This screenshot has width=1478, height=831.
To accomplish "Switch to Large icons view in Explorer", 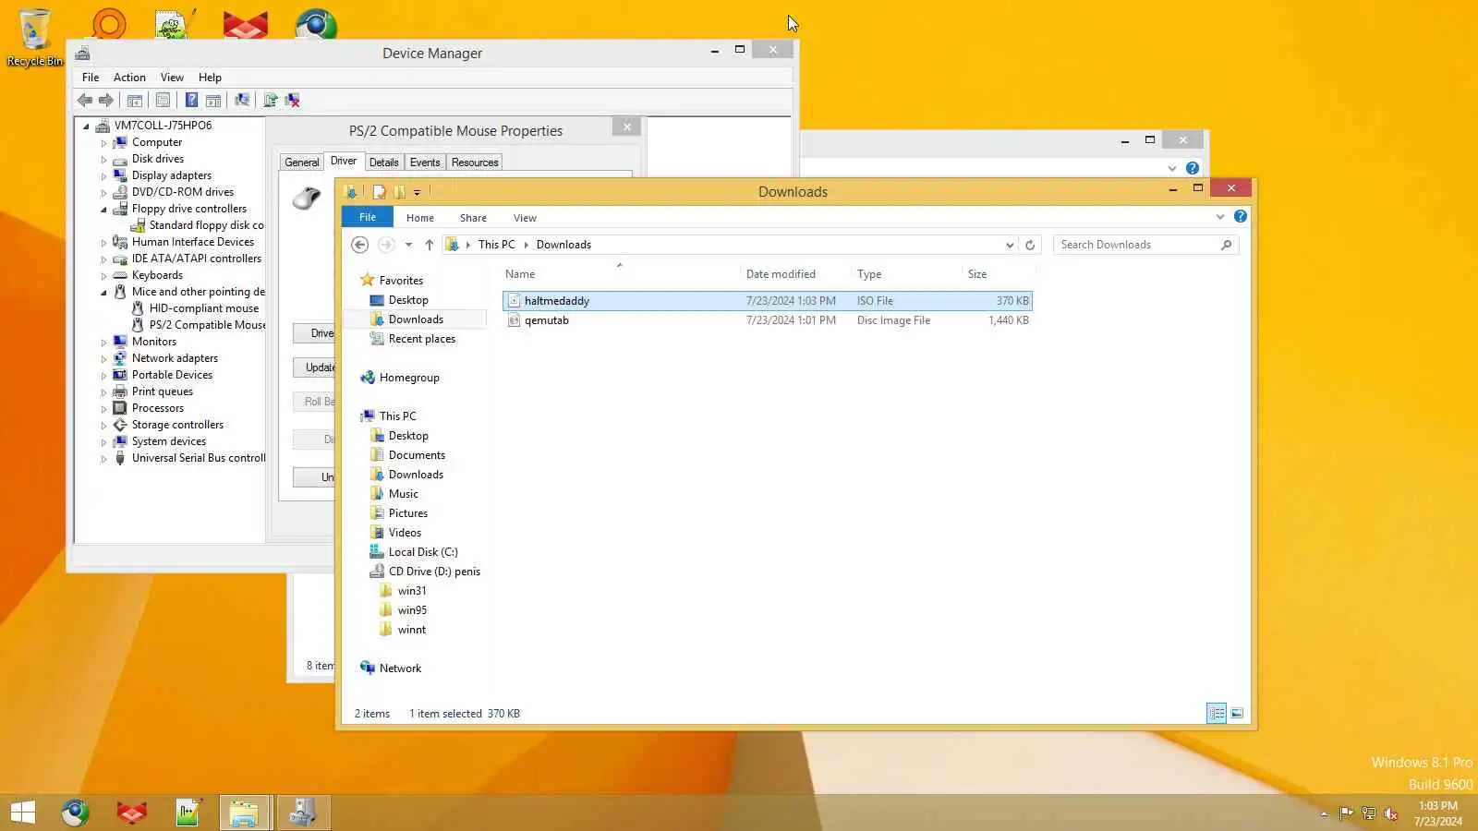I will pyautogui.click(x=1237, y=713).
